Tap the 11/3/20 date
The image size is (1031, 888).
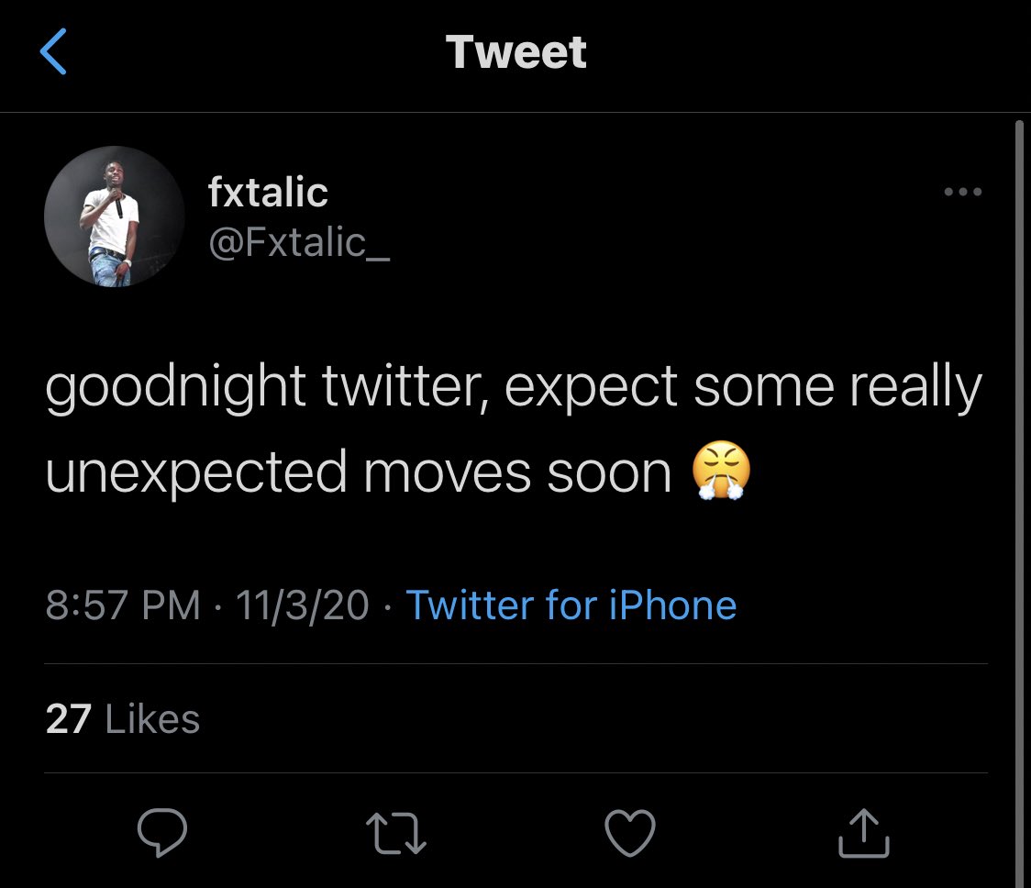click(x=302, y=605)
